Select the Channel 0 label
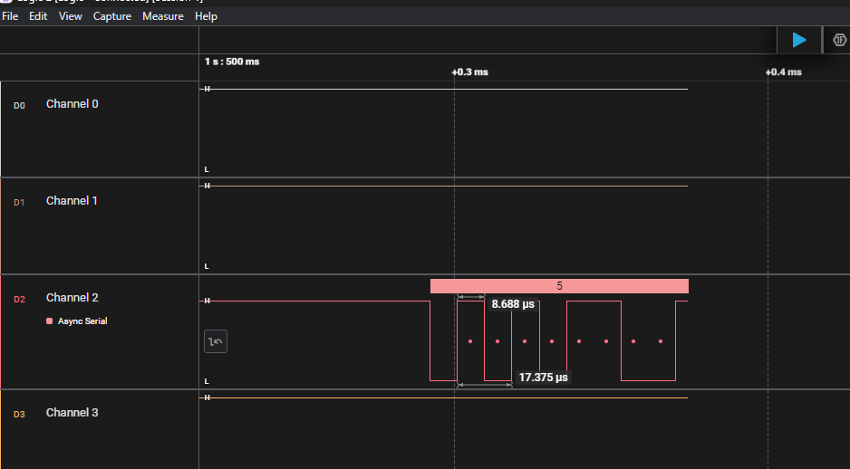Viewport: 850px width, 469px height. tap(72, 104)
